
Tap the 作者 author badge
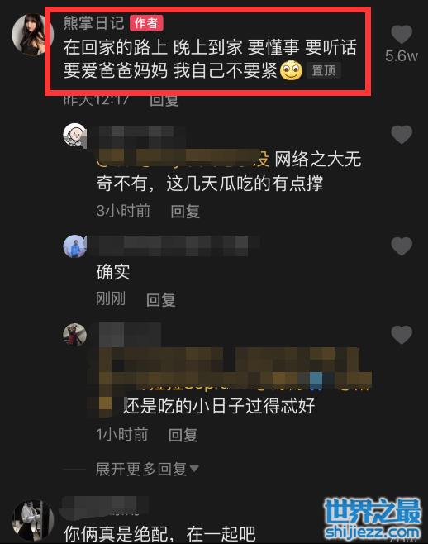tap(146, 23)
